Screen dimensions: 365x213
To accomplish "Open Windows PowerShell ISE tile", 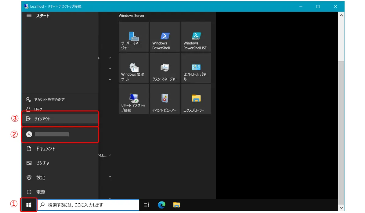I will coord(196,37).
